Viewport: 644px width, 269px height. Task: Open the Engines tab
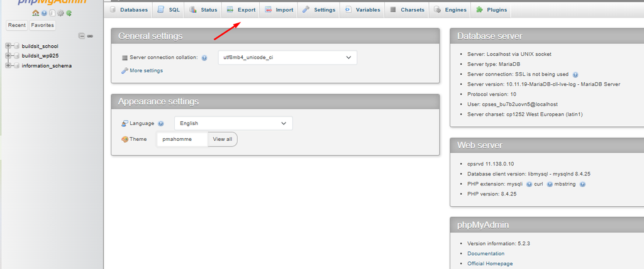click(450, 10)
